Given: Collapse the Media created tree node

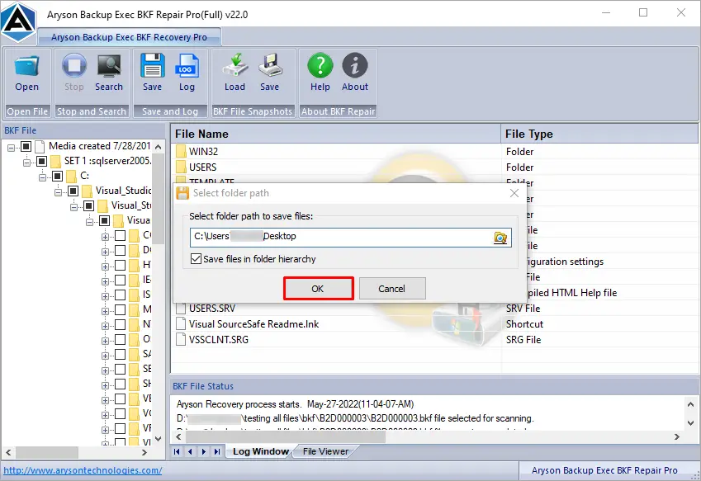Looking at the screenshot, I should click(x=12, y=147).
